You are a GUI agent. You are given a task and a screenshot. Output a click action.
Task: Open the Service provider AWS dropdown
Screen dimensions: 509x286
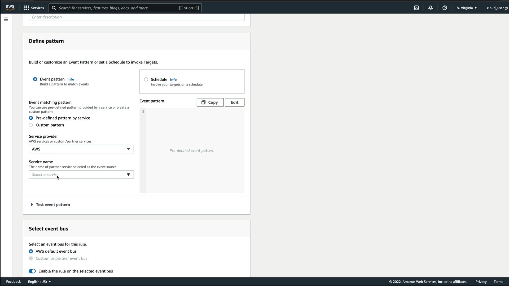81,149
